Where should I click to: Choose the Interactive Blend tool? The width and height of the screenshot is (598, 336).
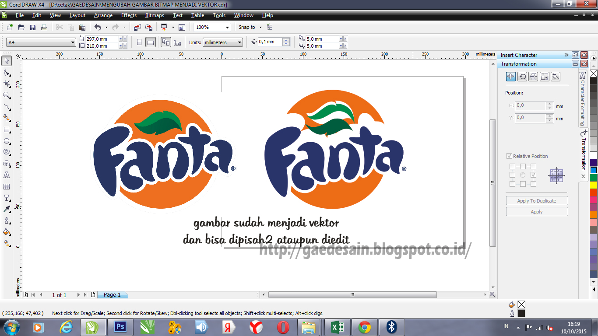pyautogui.click(x=7, y=198)
